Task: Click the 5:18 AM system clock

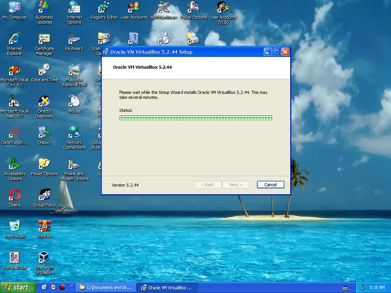Action: (x=377, y=288)
